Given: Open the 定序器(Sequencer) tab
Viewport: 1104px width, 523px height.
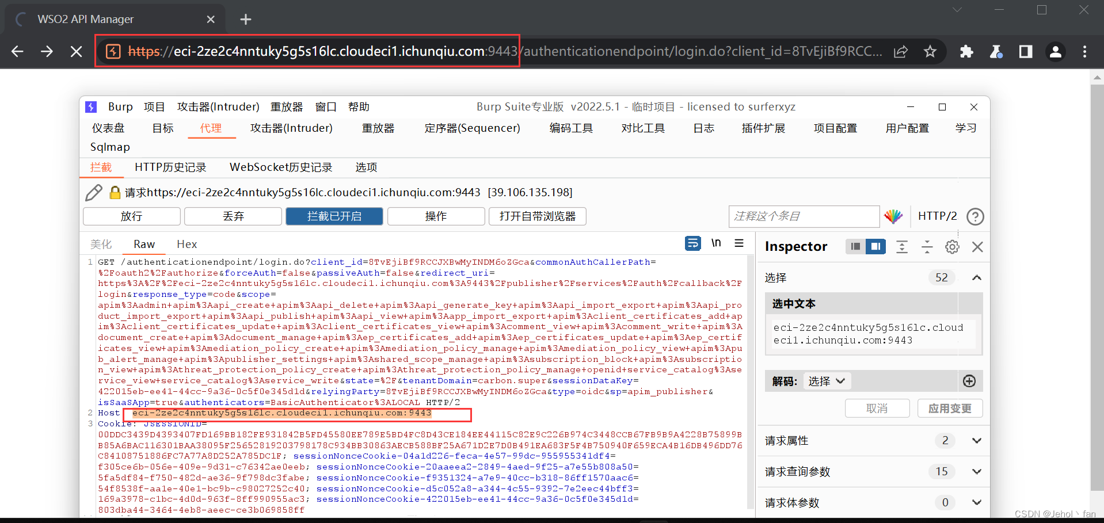Looking at the screenshot, I should tap(472, 128).
